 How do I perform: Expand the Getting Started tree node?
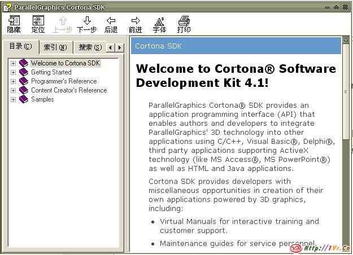[x=13, y=72]
